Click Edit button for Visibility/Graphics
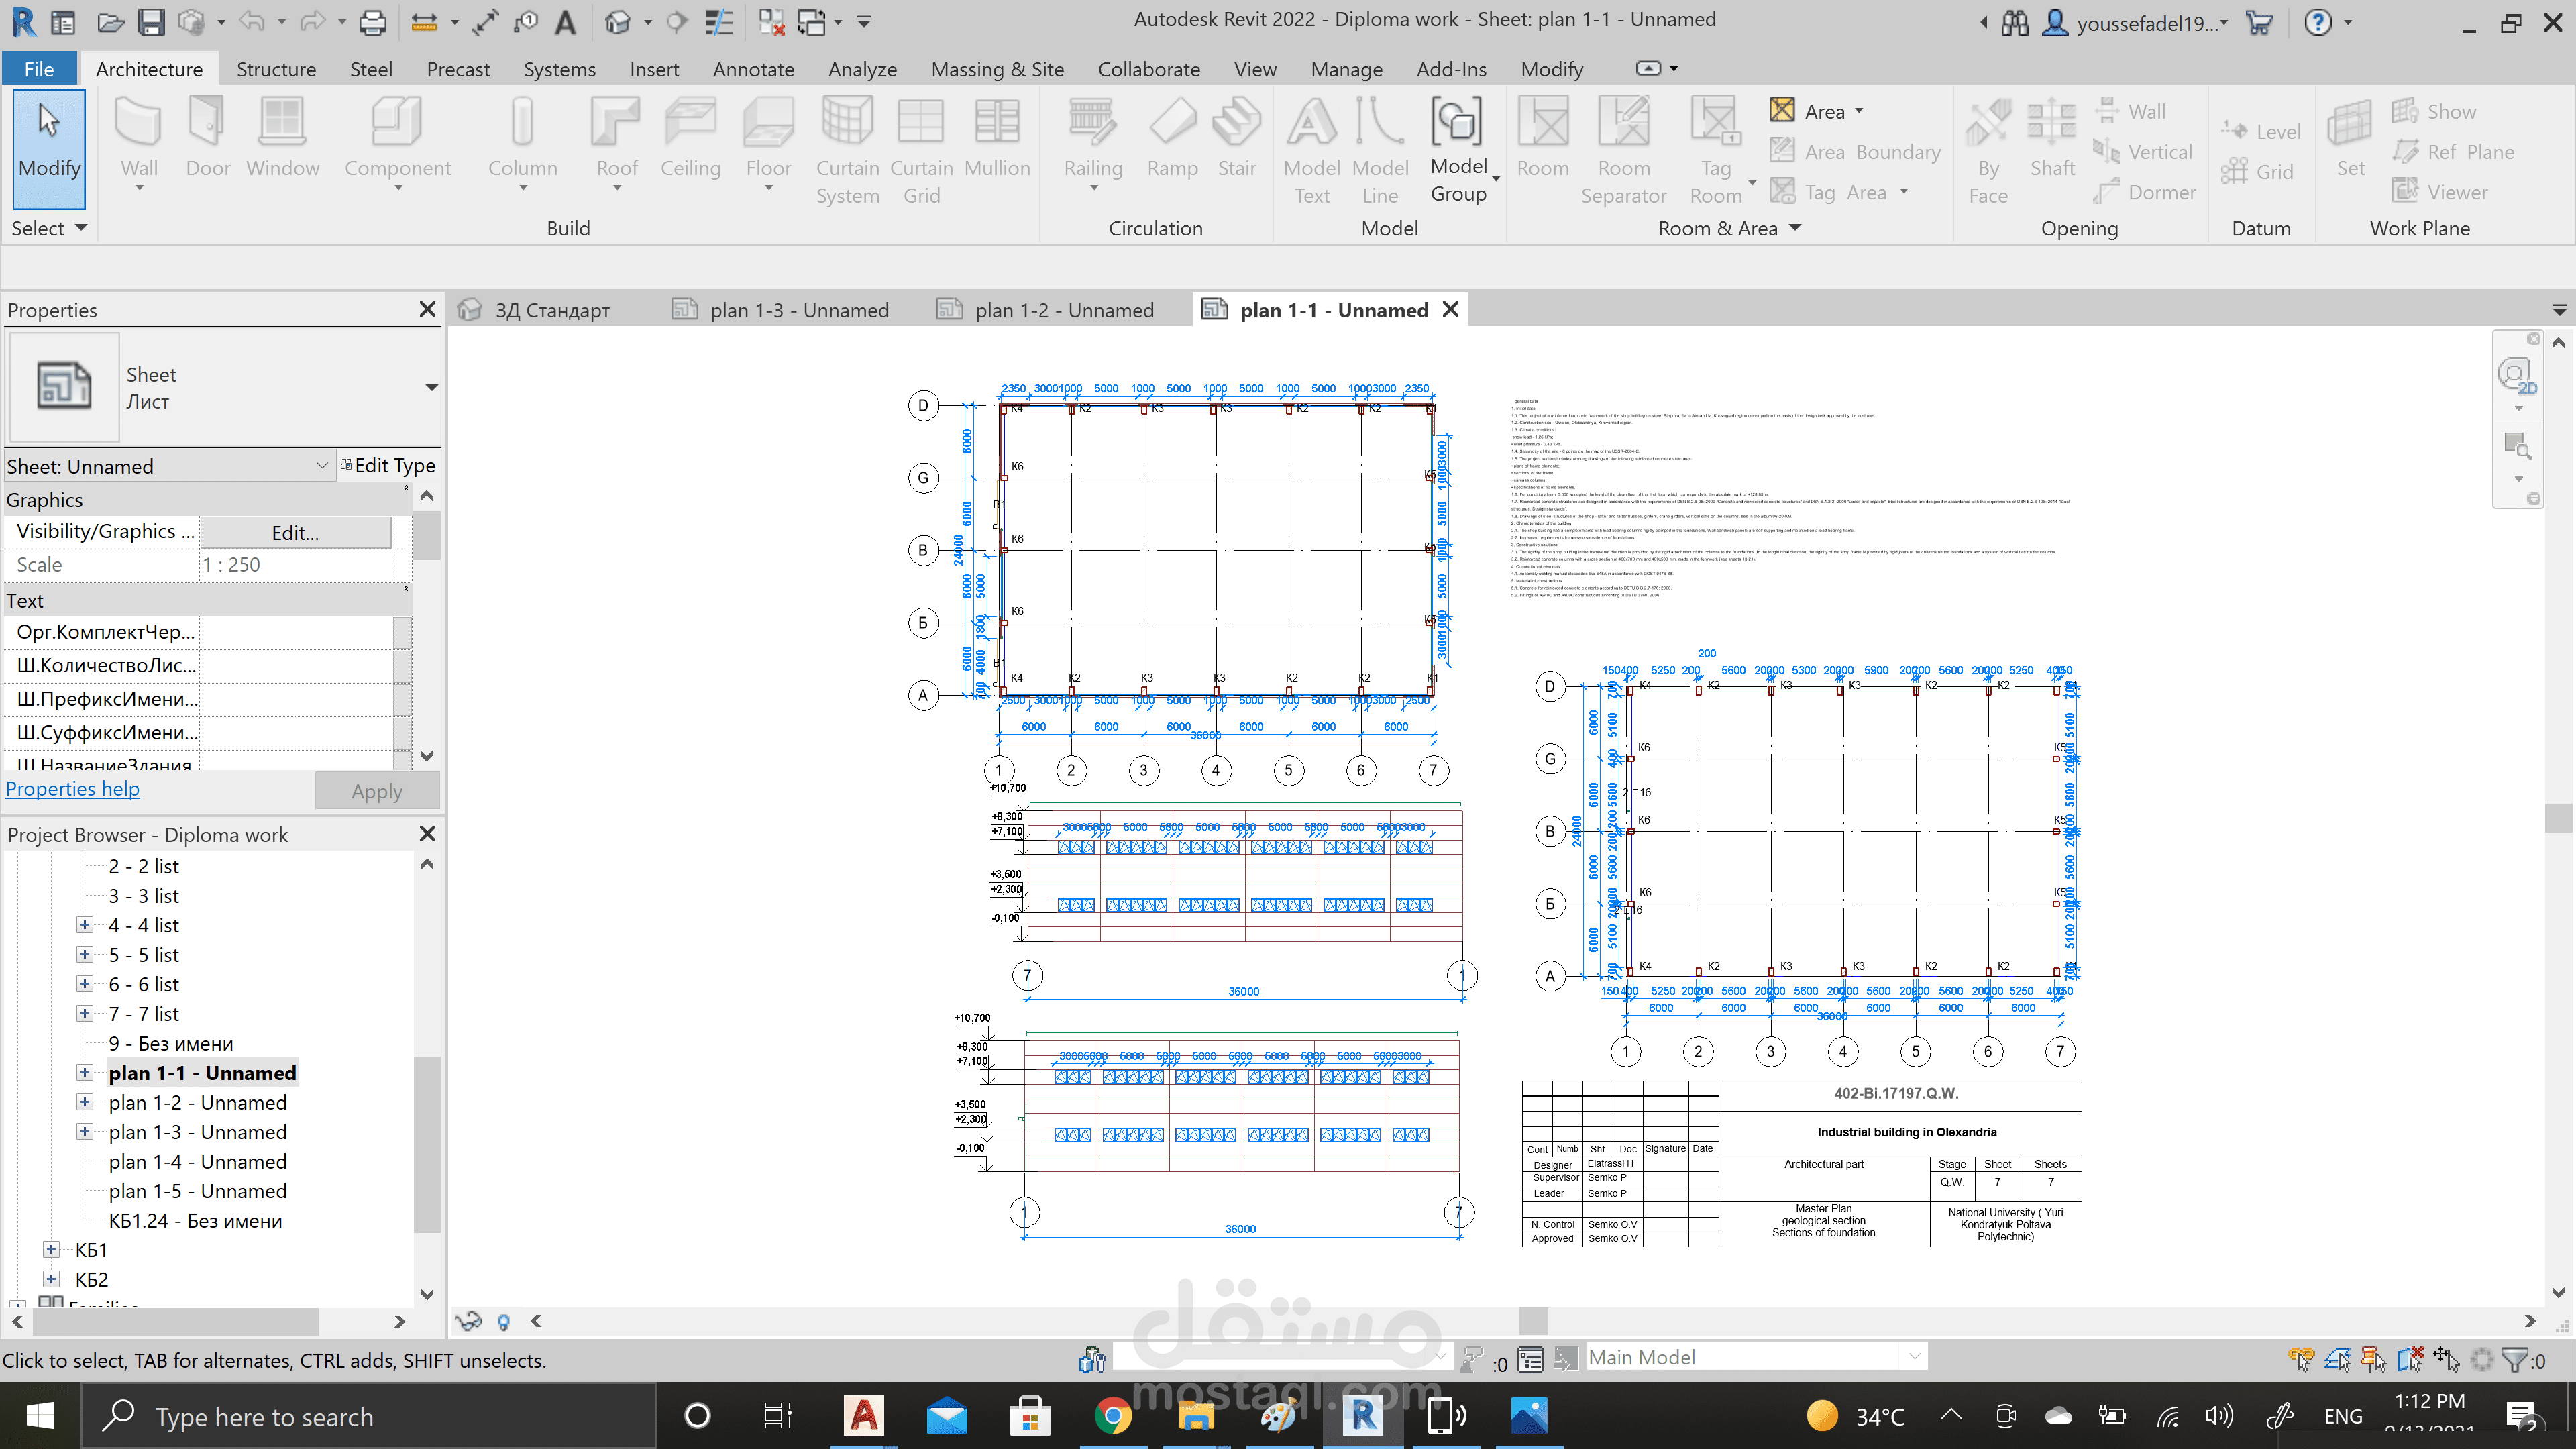The width and height of the screenshot is (2576, 1449). (295, 533)
